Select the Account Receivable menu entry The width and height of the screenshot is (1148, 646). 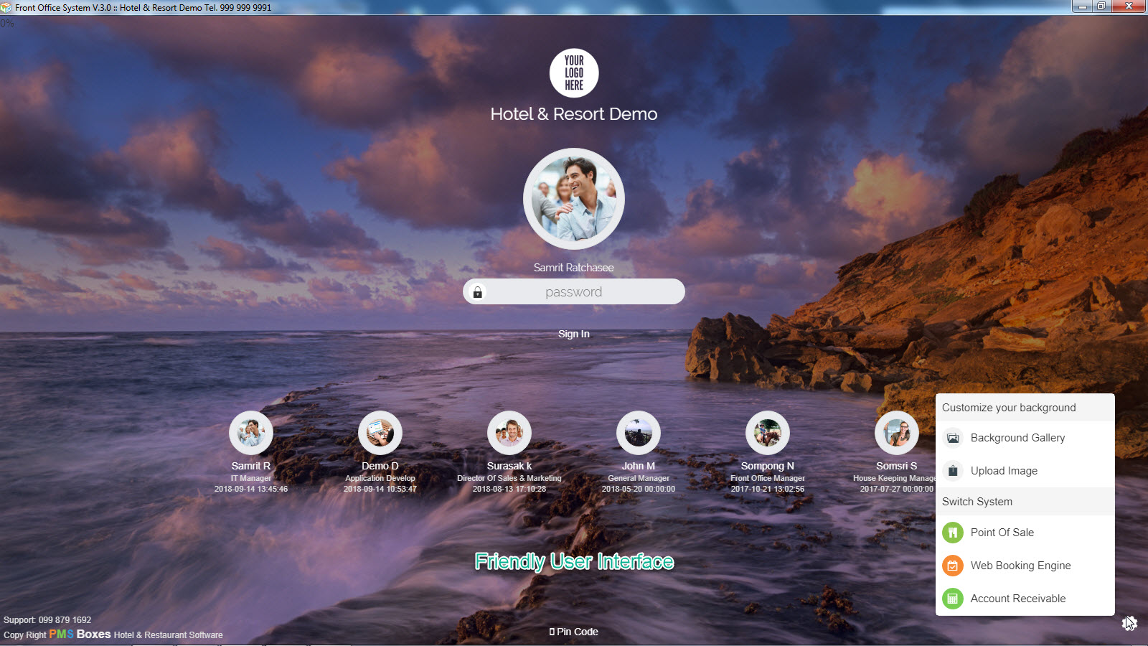point(1017,599)
